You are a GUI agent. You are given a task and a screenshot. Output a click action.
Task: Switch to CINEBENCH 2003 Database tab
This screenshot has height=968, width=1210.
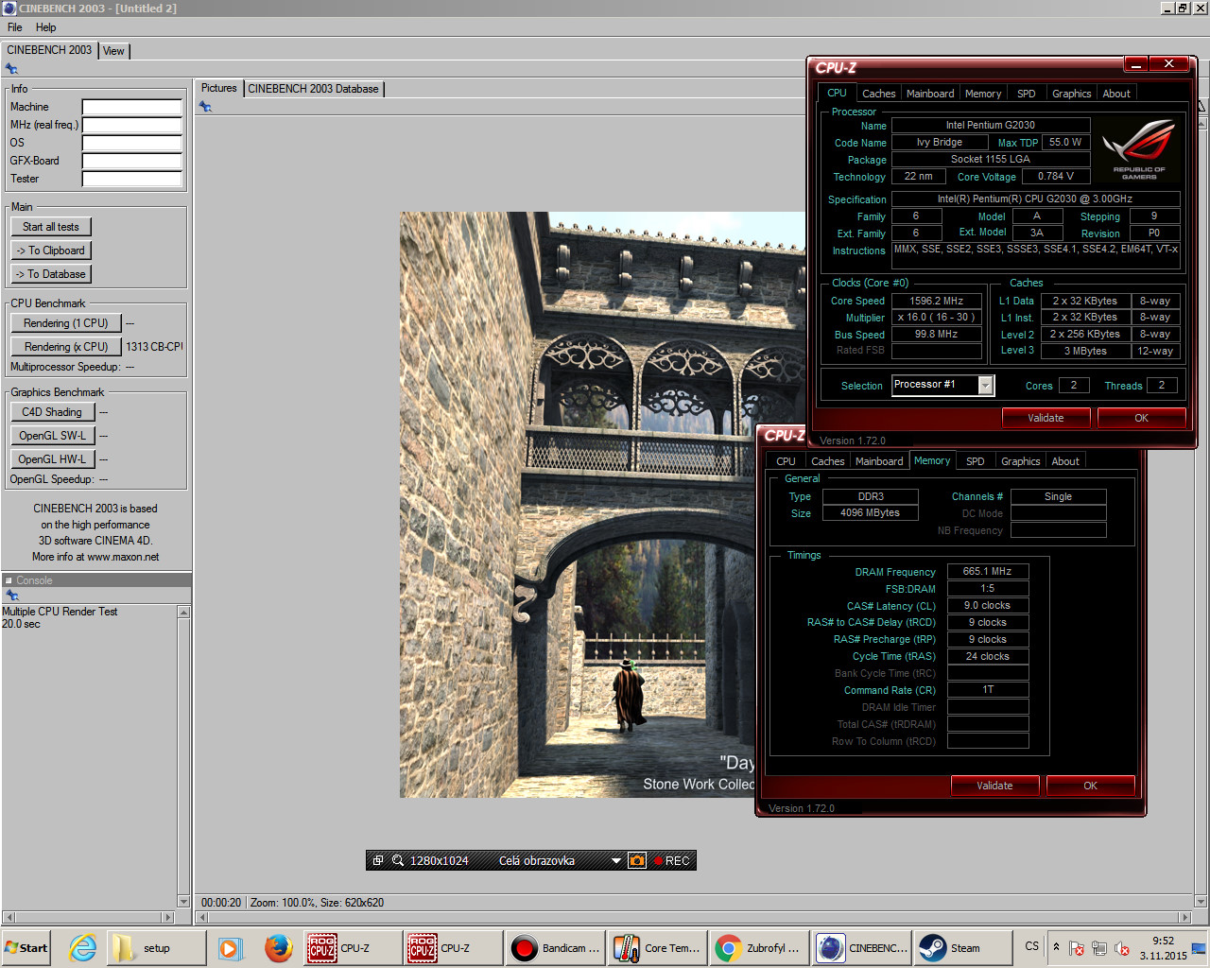tap(313, 89)
